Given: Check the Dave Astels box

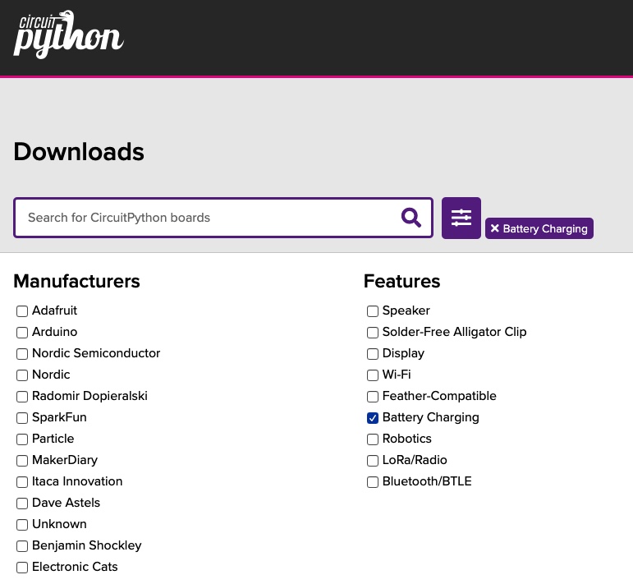Looking at the screenshot, I should 22,504.
